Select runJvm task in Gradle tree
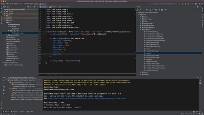This screenshot has width=204, height=115. pos(148,53)
